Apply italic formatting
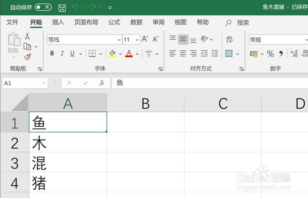Screen dimensions: 308x198 tap(62, 53)
